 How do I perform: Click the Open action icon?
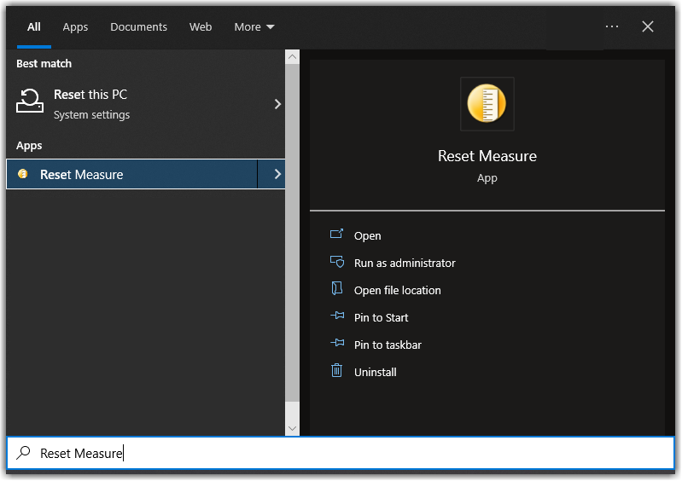336,235
